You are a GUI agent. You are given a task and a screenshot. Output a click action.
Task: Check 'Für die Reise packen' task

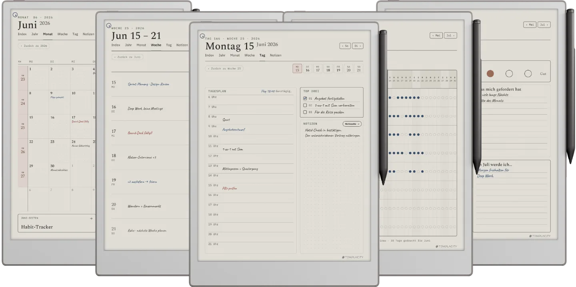click(x=305, y=112)
